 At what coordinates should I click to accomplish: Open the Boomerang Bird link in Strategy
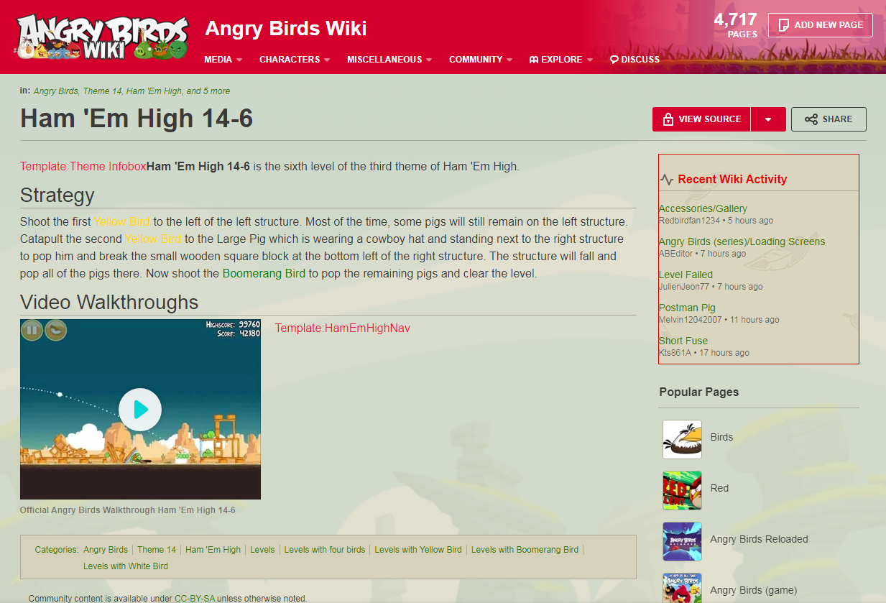click(x=264, y=273)
